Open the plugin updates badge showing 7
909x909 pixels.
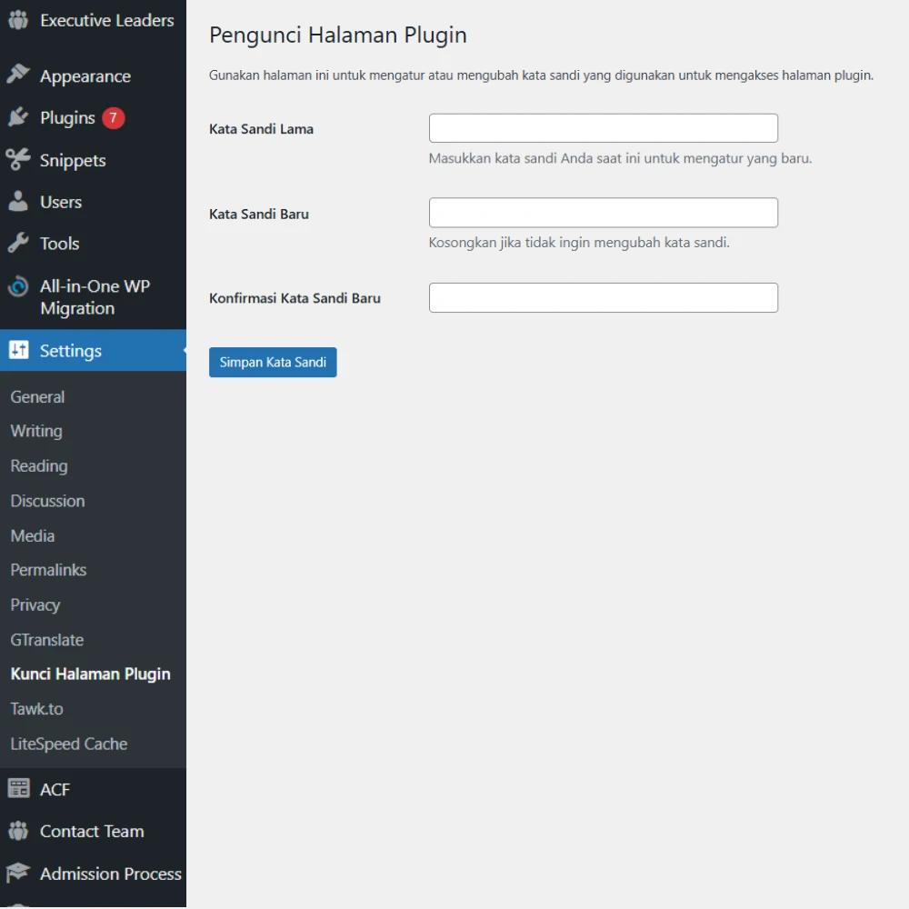113,118
